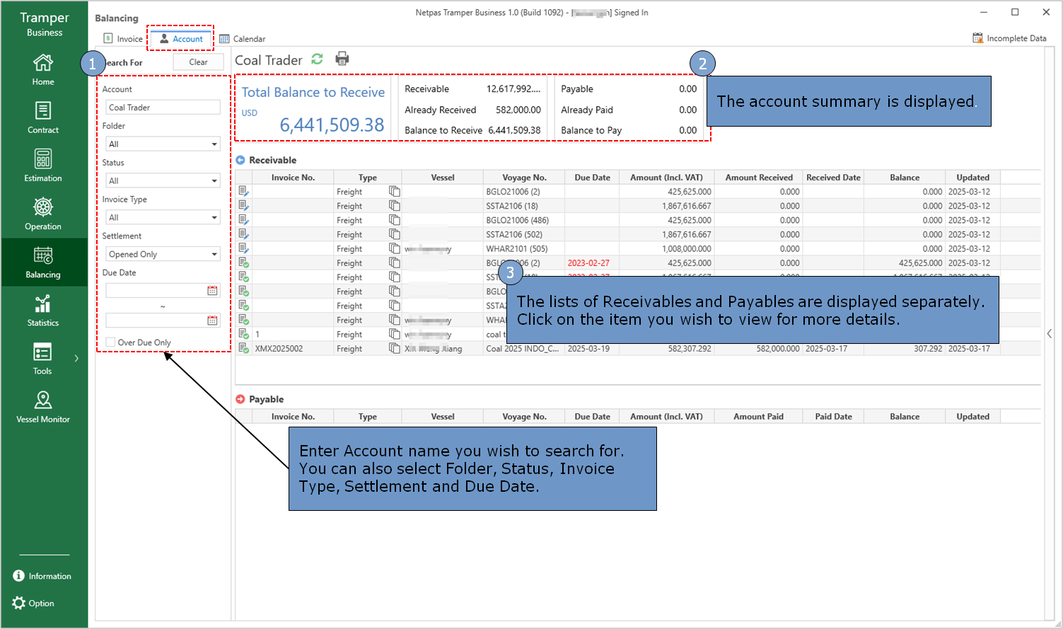Print the Coal Trader account report

pos(342,59)
